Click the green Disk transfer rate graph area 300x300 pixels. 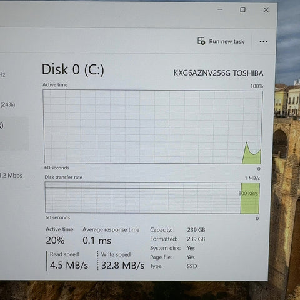click(250, 198)
